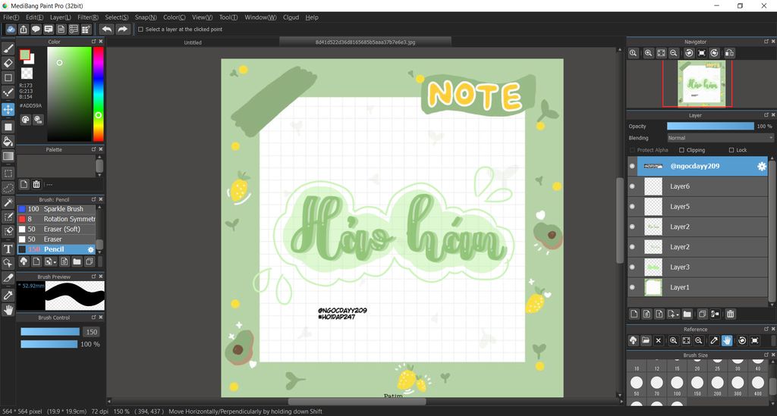Hide Layer1 visibility
Viewport: 777px width, 416px height.
[632, 287]
